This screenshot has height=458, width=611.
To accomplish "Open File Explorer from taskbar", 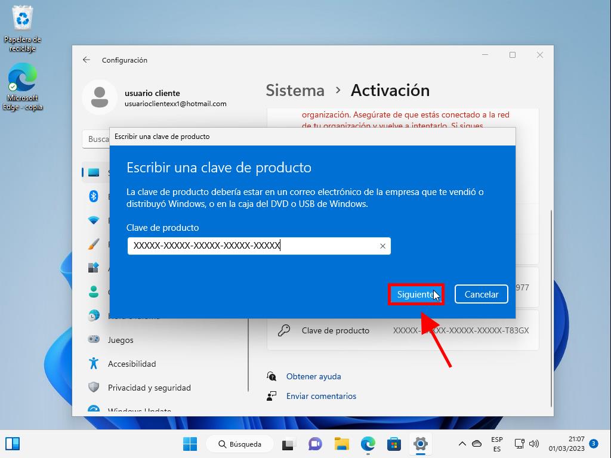I will (x=341, y=444).
